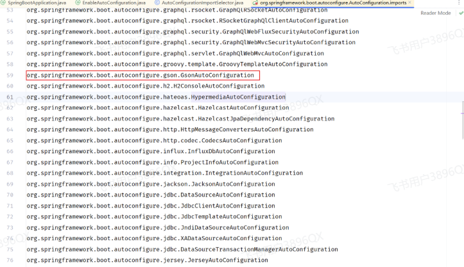The image size is (464, 267).
Task: Click the JacksonAutoConfiguration line
Action: tap(151, 184)
